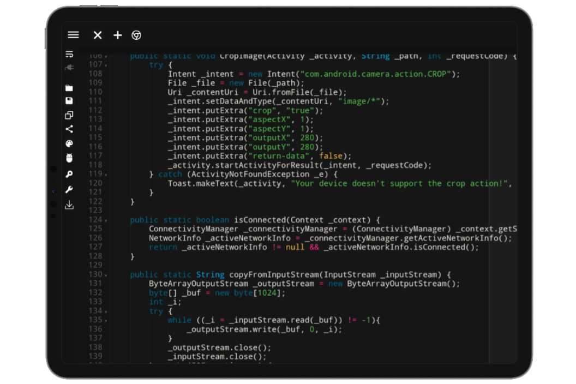This screenshot has height=384, width=576.
Task: Select the duplicate files icon
Action: coord(70,115)
